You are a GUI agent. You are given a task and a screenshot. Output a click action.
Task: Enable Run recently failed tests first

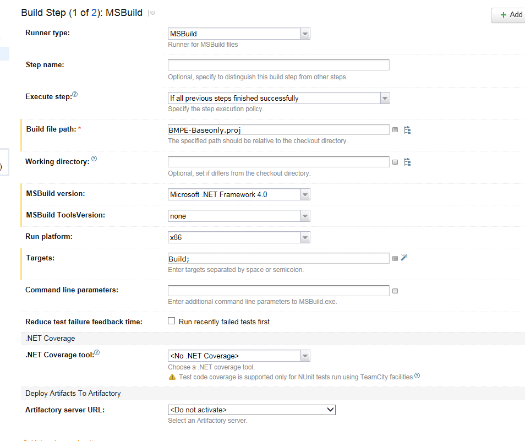(x=171, y=321)
